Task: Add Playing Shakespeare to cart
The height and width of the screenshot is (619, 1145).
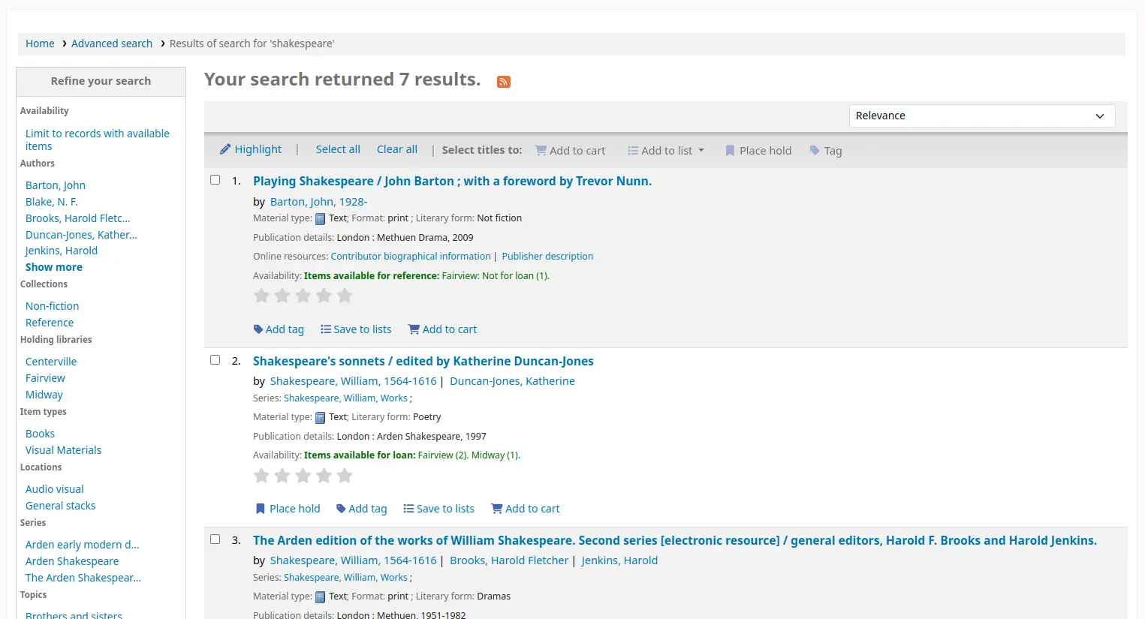Action: pyautogui.click(x=442, y=329)
